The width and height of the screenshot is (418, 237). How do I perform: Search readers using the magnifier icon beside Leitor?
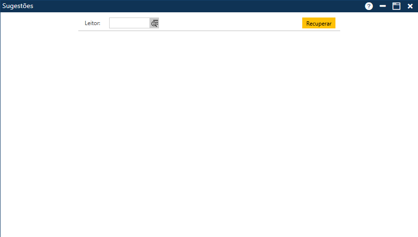(x=154, y=23)
